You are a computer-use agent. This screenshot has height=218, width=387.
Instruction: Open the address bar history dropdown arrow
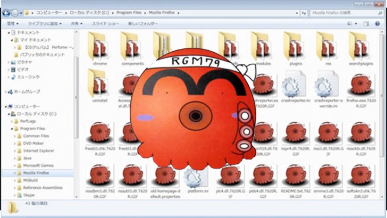coord(297,13)
